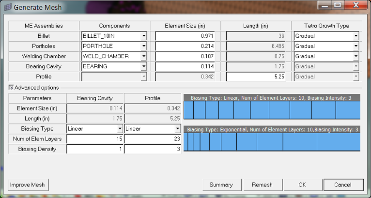The height and width of the screenshot is (198, 371).
Task: Edit Billet element size field 0.971
Action: (x=186, y=36)
